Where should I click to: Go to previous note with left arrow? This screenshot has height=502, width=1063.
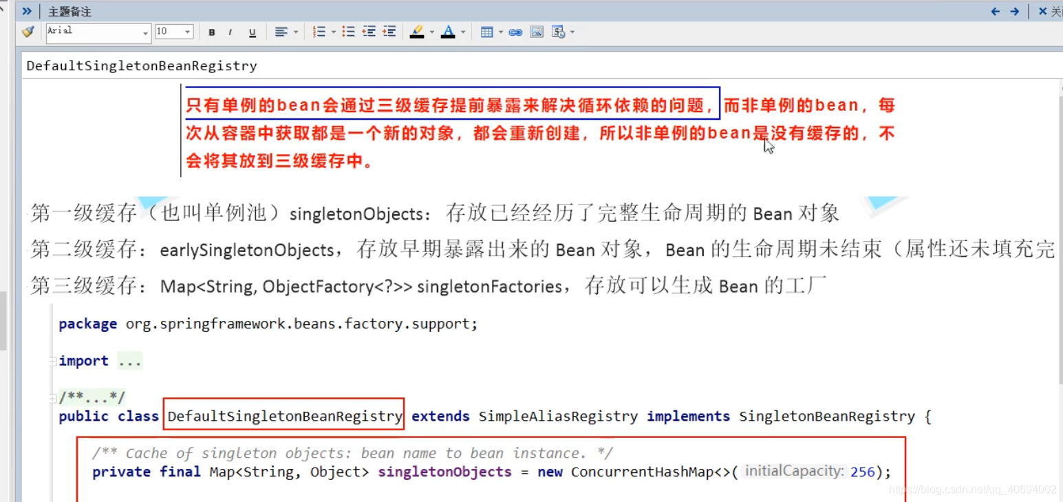tap(995, 11)
